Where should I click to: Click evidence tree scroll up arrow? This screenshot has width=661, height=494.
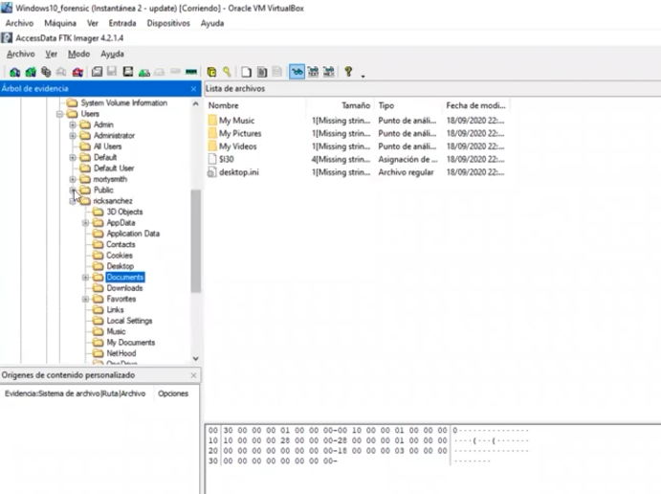coord(195,103)
